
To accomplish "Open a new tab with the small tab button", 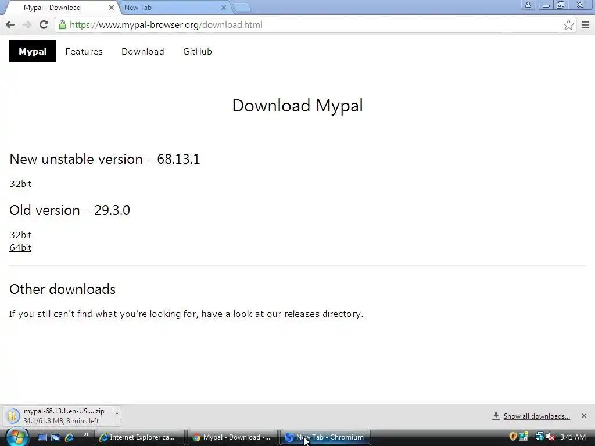I will pos(242,8).
